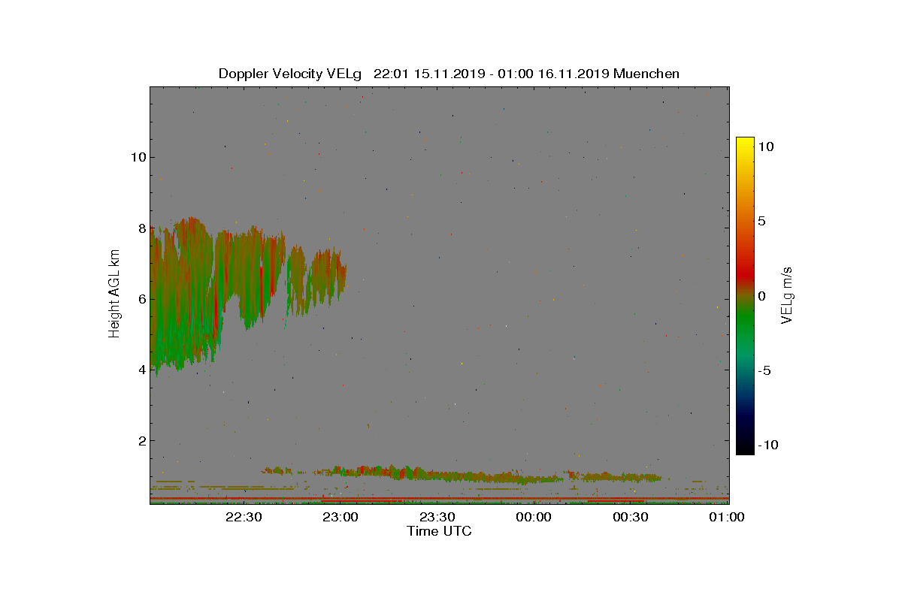Click the colorbar tick label '-5'
Image resolution: width=902 pixels, height=601 pixels.
(765, 370)
